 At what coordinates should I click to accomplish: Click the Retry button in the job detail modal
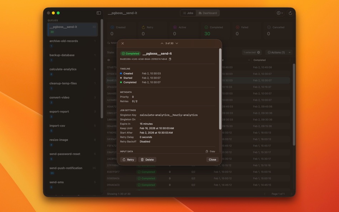coord(128,160)
